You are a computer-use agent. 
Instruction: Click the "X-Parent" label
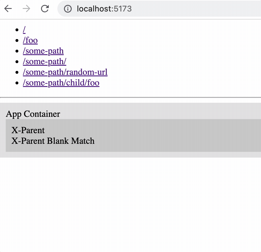(28, 130)
